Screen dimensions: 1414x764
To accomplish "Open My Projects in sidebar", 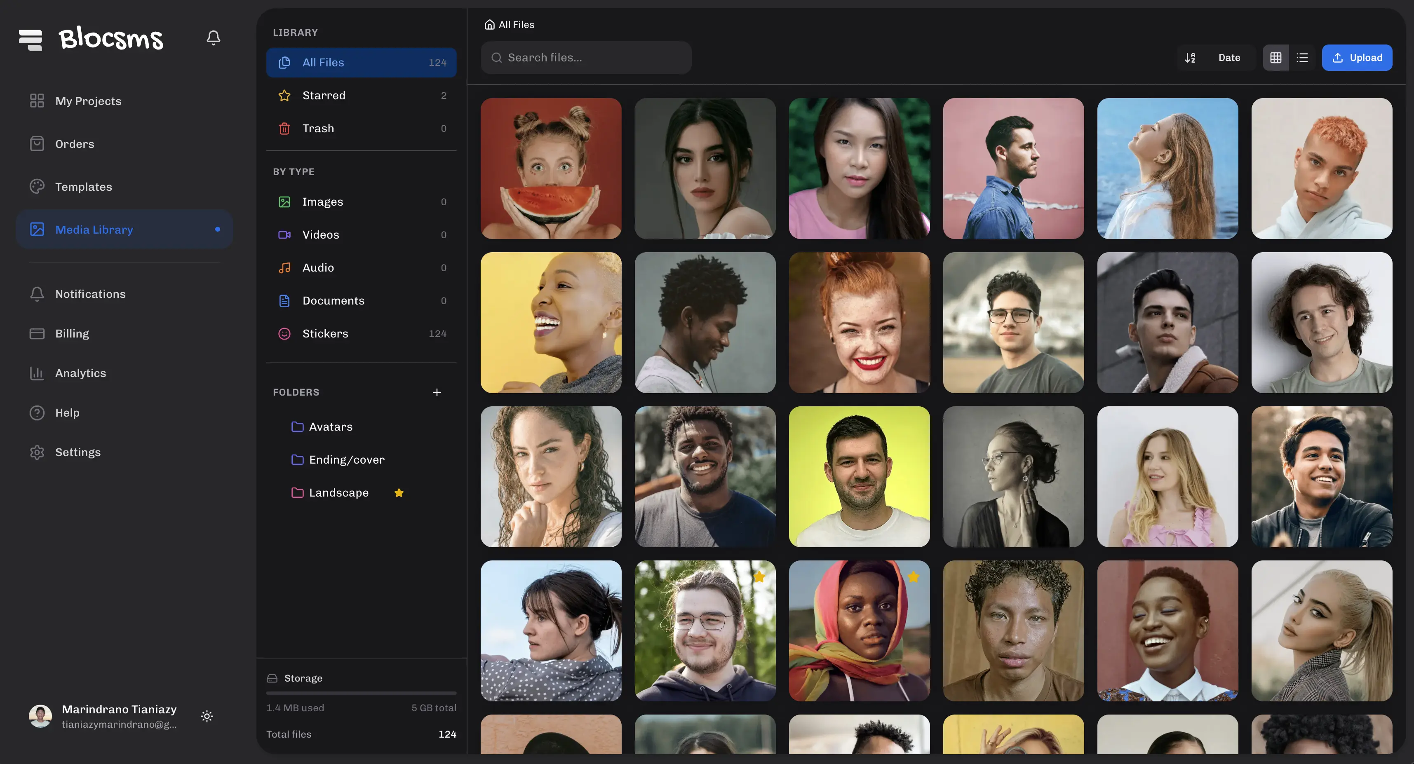I will (124, 101).
